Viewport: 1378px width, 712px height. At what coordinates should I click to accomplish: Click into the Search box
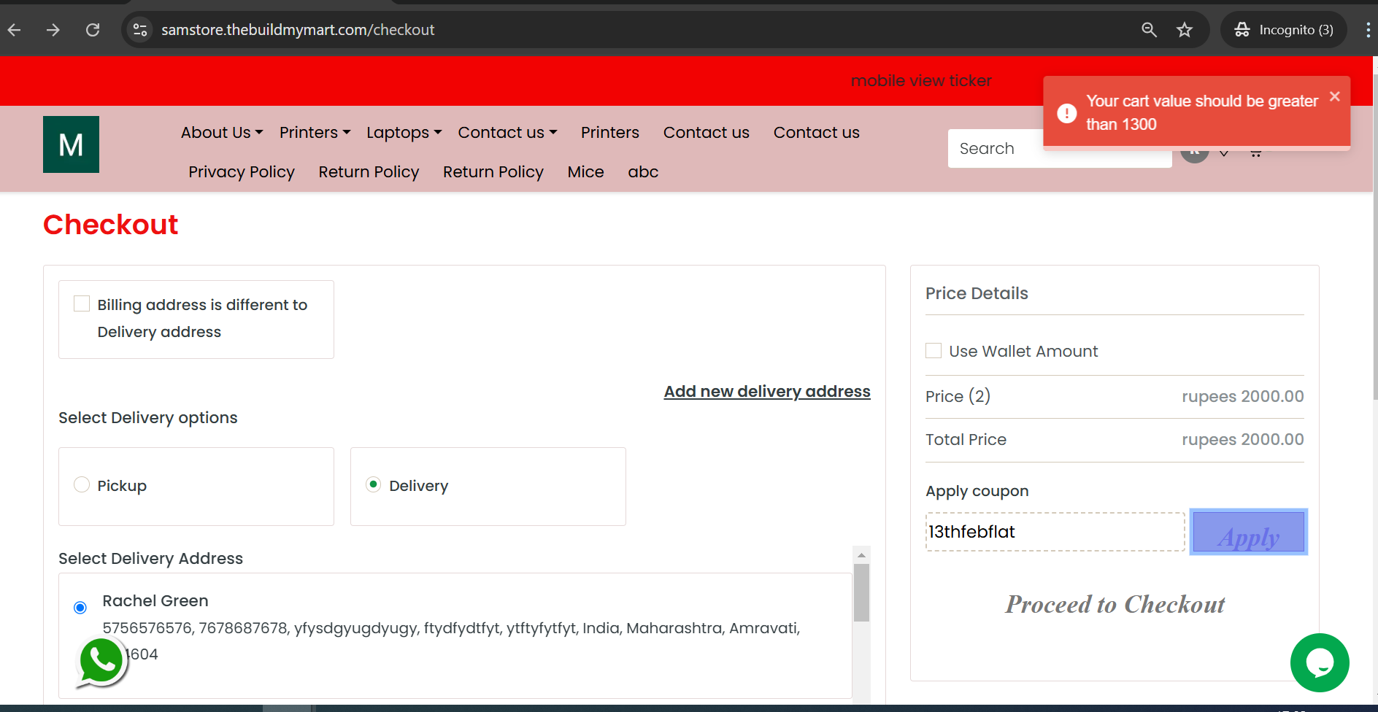pyautogui.click(x=1060, y=149)
